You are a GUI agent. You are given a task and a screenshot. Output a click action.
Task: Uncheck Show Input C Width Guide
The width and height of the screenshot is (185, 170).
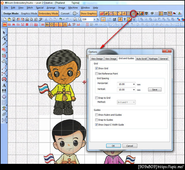(x=97, y=124)
